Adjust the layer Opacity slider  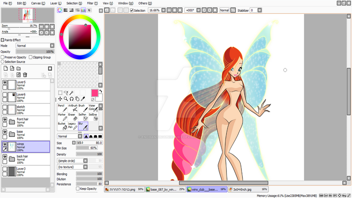[35, 52]
